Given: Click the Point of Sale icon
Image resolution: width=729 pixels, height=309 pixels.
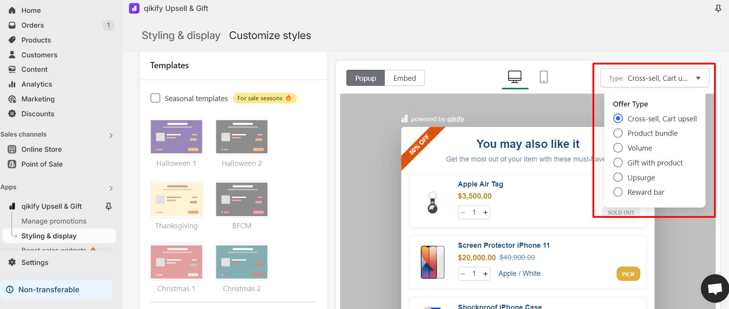Looking at the screenshot, I should pos(12,164).
